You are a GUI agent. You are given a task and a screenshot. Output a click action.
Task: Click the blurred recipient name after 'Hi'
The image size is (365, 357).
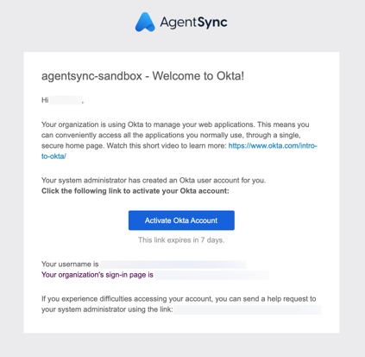(66, 100)
